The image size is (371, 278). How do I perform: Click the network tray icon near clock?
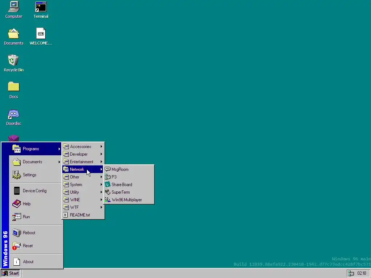pyautogui.click(x=351, y=274)
